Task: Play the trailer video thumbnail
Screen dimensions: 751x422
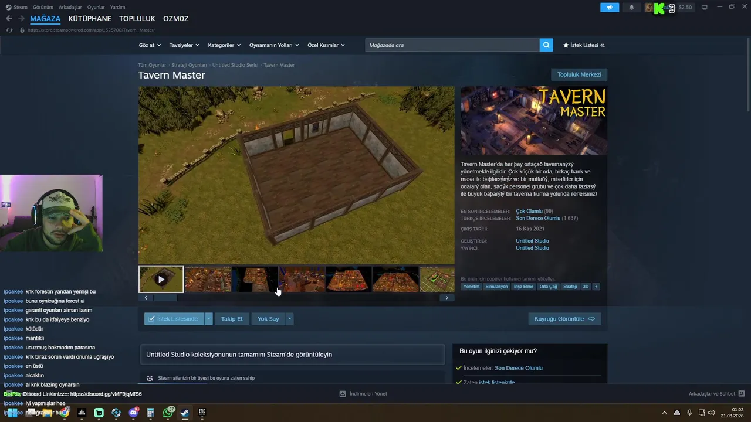Action: pyautogui.click(x=161, y=279)
